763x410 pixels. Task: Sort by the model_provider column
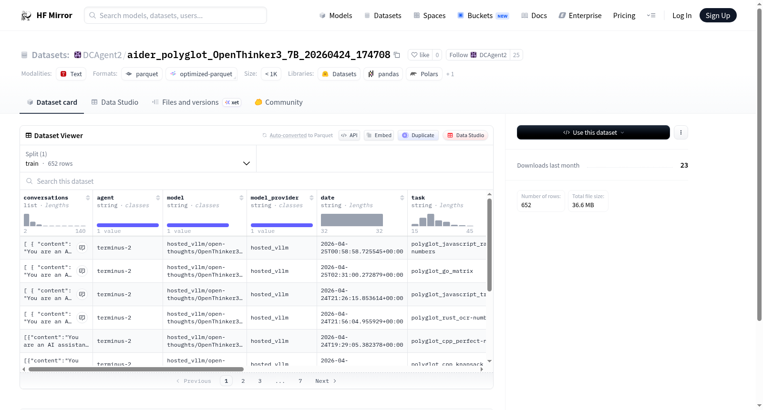(x=311, y=198)
